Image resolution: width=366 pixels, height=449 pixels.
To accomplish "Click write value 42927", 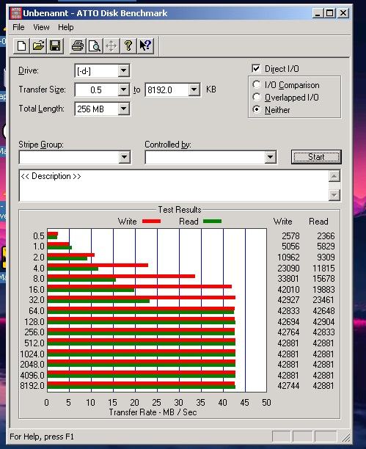I will (x=288, y=300).
